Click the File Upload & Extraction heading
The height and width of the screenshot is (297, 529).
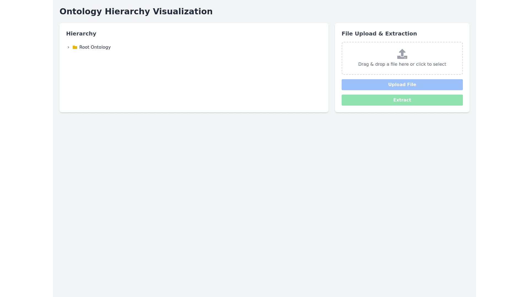tap(379, 34)
